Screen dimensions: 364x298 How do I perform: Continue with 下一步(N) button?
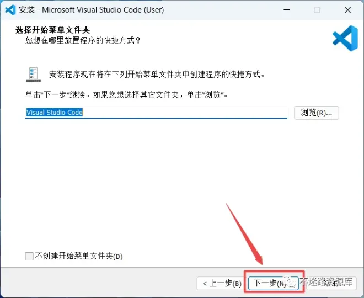click(273, 283)
